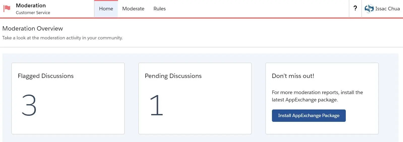This screenshot has height=142, width=403.
Task: Open the Flagged Discussions card
Action: 68,98
